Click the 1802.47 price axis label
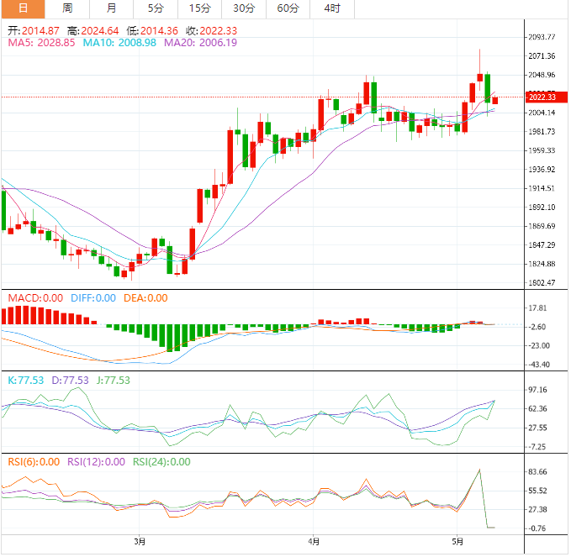The width and height of the screenshot is (571, 557). point(542,283)
